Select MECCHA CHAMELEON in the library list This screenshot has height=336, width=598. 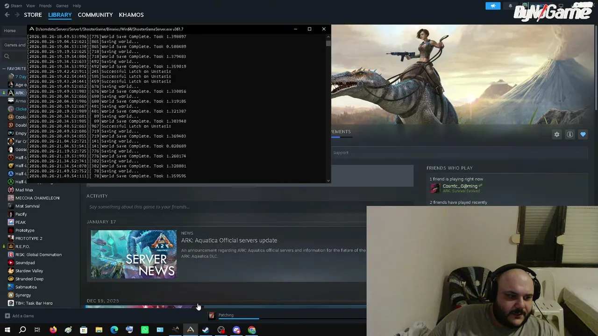pyautogui.click(x=37, y=198)
